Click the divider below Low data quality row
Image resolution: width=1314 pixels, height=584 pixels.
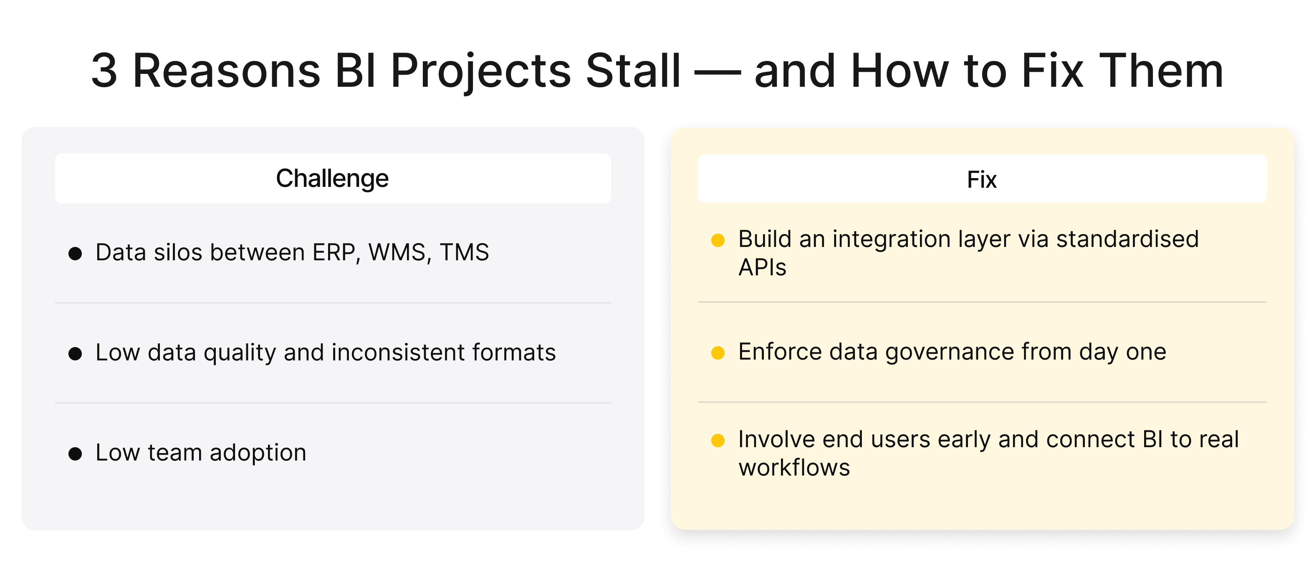point(333,403)
